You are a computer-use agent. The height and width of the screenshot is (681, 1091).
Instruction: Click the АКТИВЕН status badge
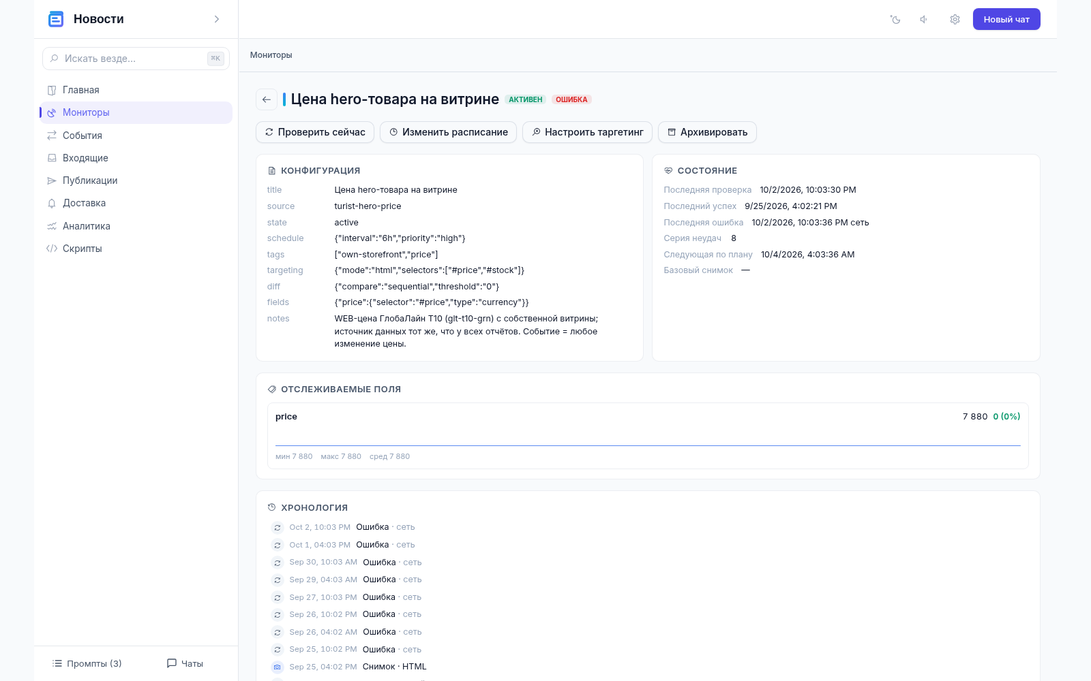pyautogui.click(x=526, y=99)
